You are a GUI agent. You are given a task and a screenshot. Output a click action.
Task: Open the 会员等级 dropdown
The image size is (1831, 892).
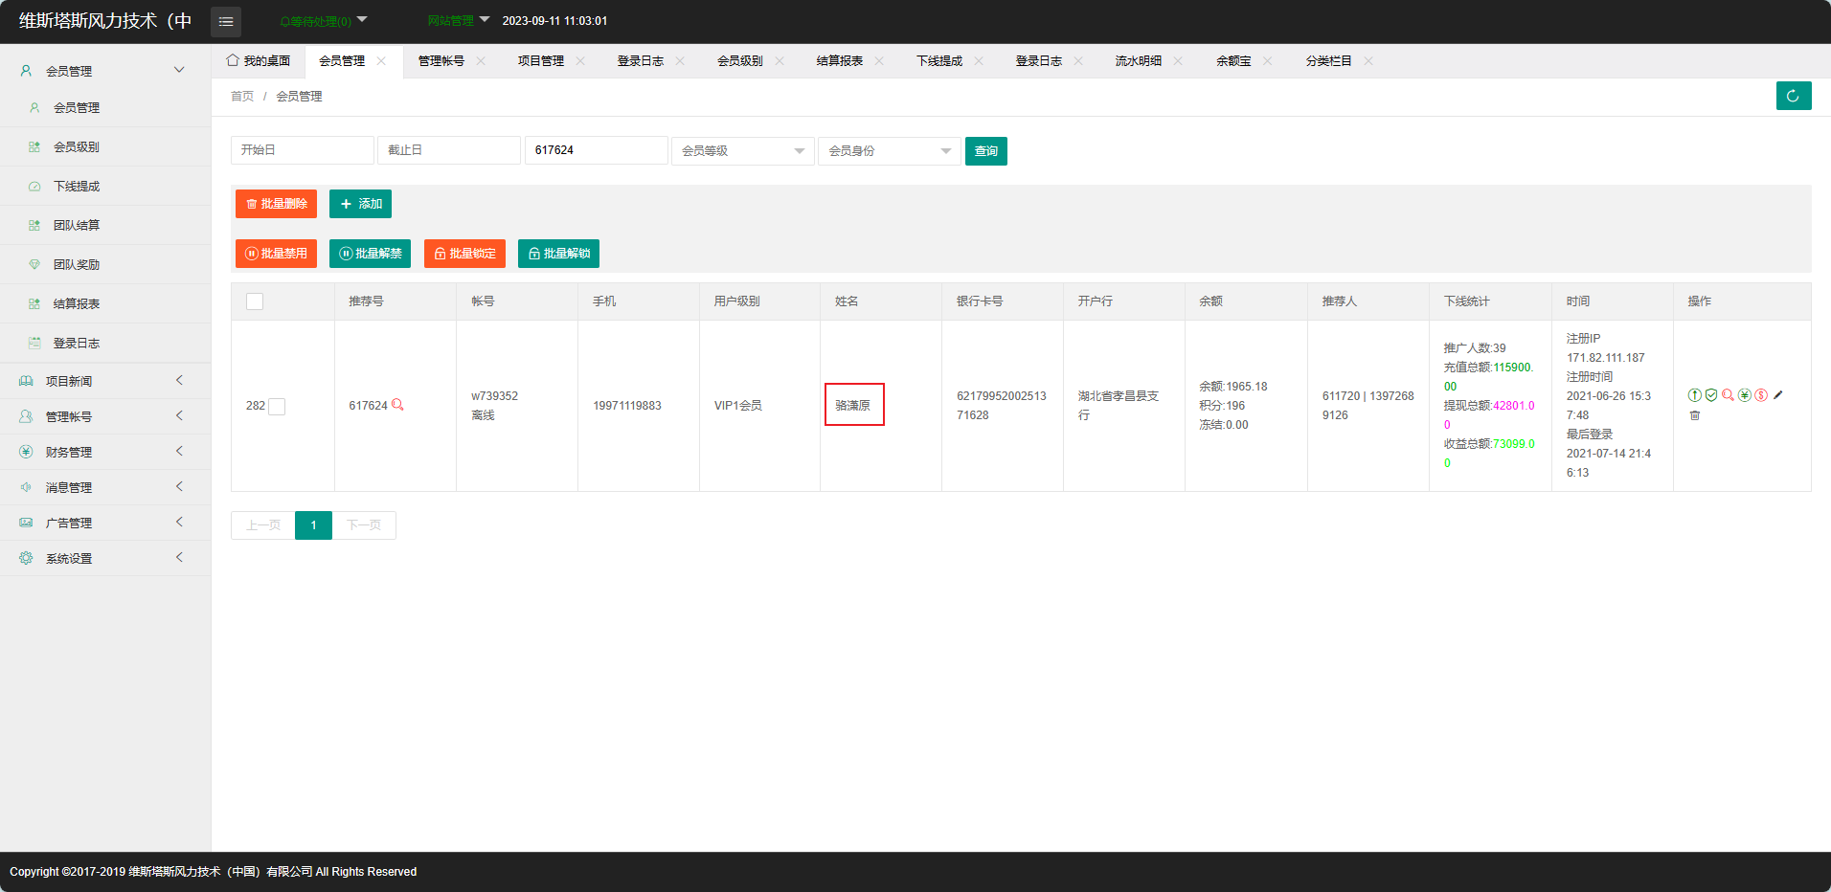[742, 151]
